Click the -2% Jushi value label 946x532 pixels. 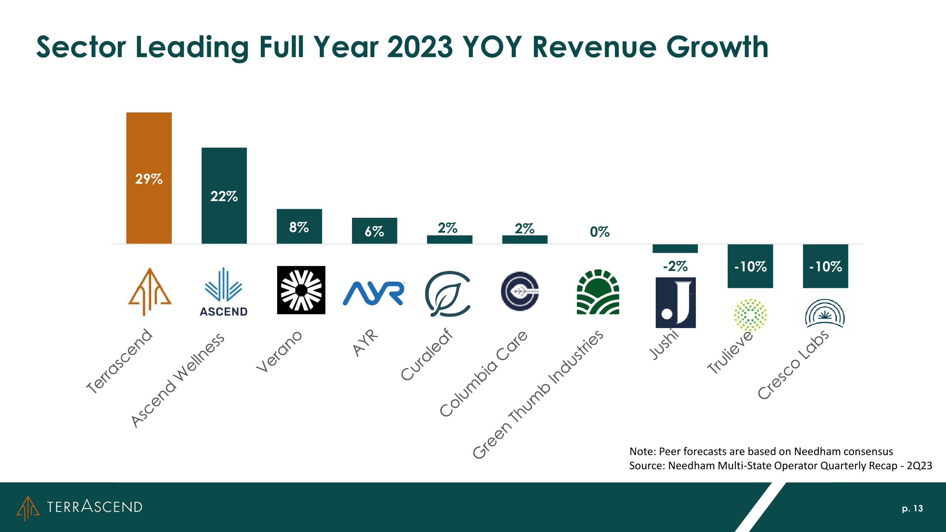coord(675,266)
